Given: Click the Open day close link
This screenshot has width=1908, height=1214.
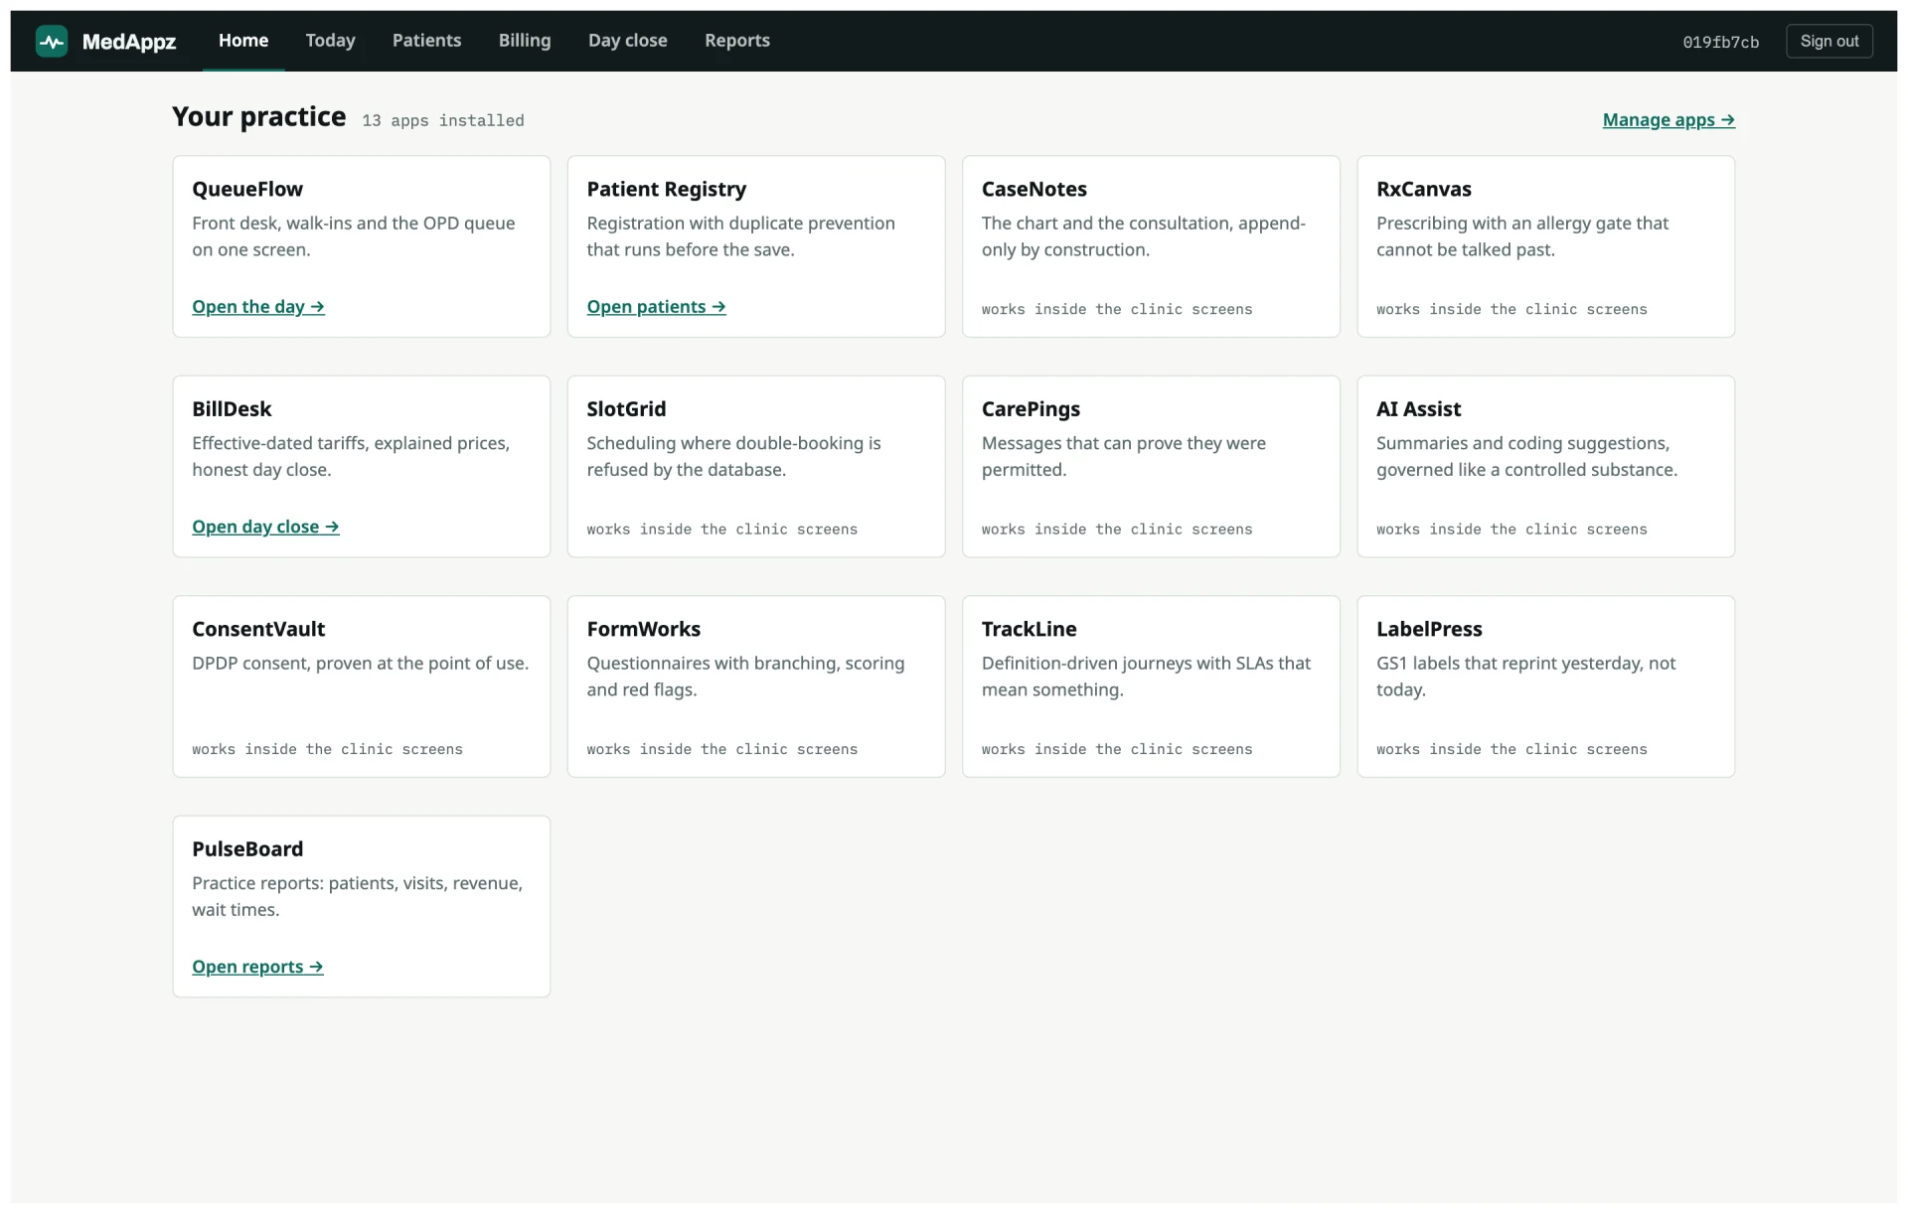Looking at the screenshot, I should click(x=265, y=527).
